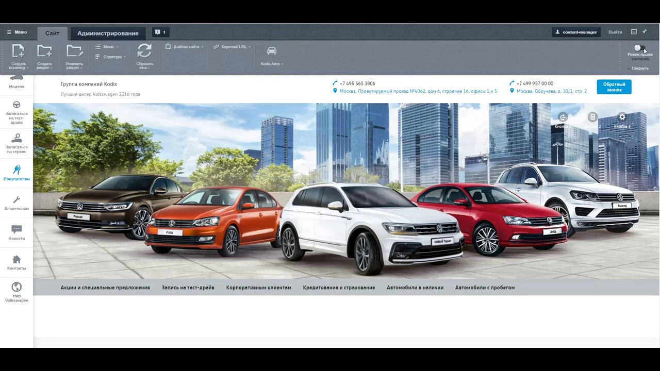The image size is (660, 371).
Task: Open Автомобили в наличии menu item
Action: pos(415,288)
